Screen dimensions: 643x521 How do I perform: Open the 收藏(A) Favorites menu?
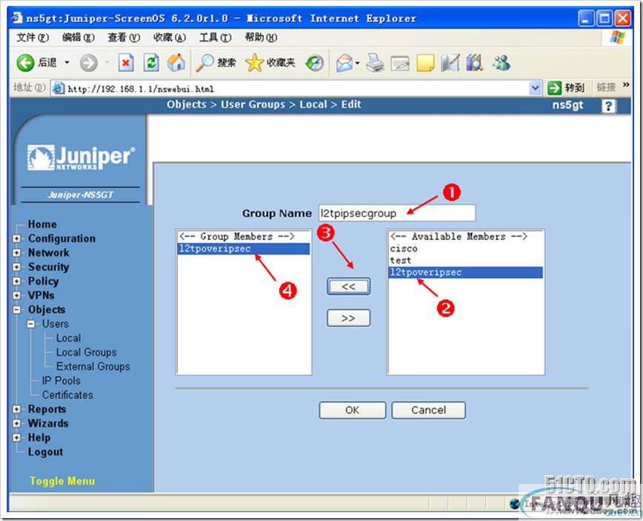[x=170, y=38]
